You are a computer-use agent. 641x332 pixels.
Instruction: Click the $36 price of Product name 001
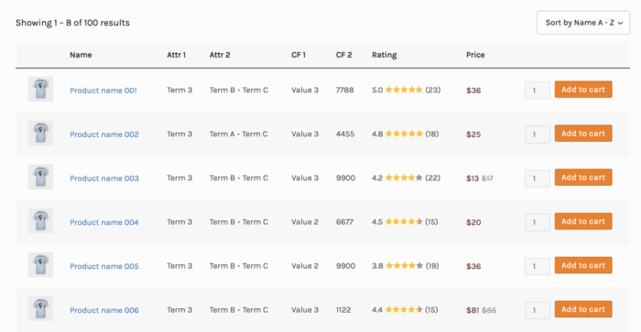tap(473, 91)
